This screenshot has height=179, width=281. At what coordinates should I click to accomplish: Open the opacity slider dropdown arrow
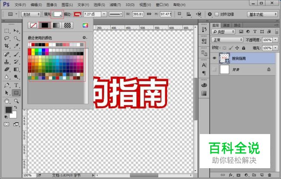click(x=275, y=40)
